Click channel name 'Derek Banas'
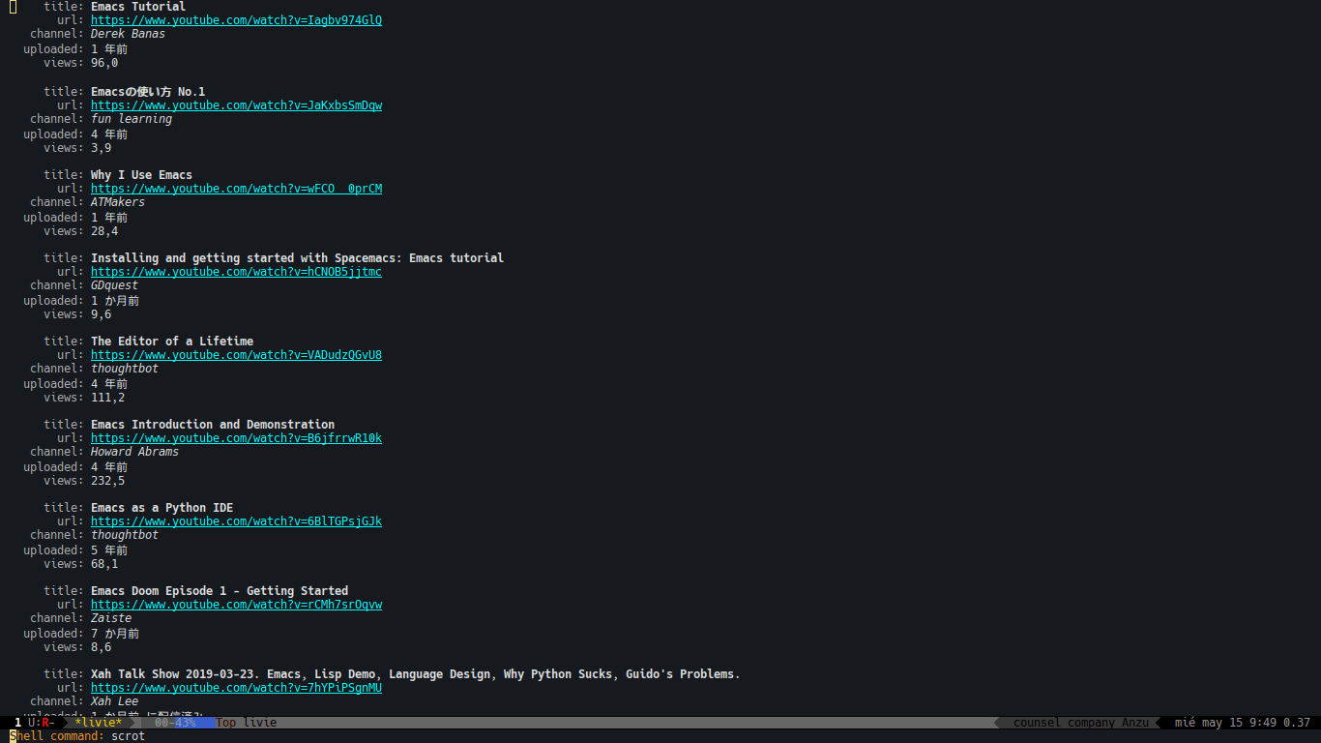The width and height of the screenshot is (1321, 743). pyautogui.click(x=128, y=34)
